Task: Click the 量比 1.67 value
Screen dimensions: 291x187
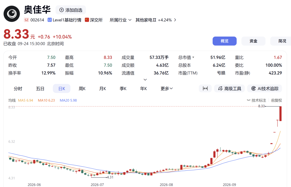Action: coord(278,58)
